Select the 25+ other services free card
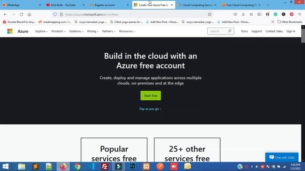The width and height of the screenshot is (305, 171). click(187, 150)
